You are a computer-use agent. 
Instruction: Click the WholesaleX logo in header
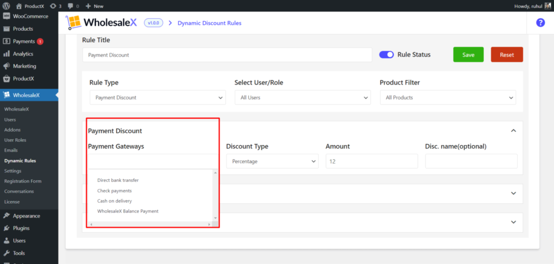pyautogui.click(x=101, y=23)
